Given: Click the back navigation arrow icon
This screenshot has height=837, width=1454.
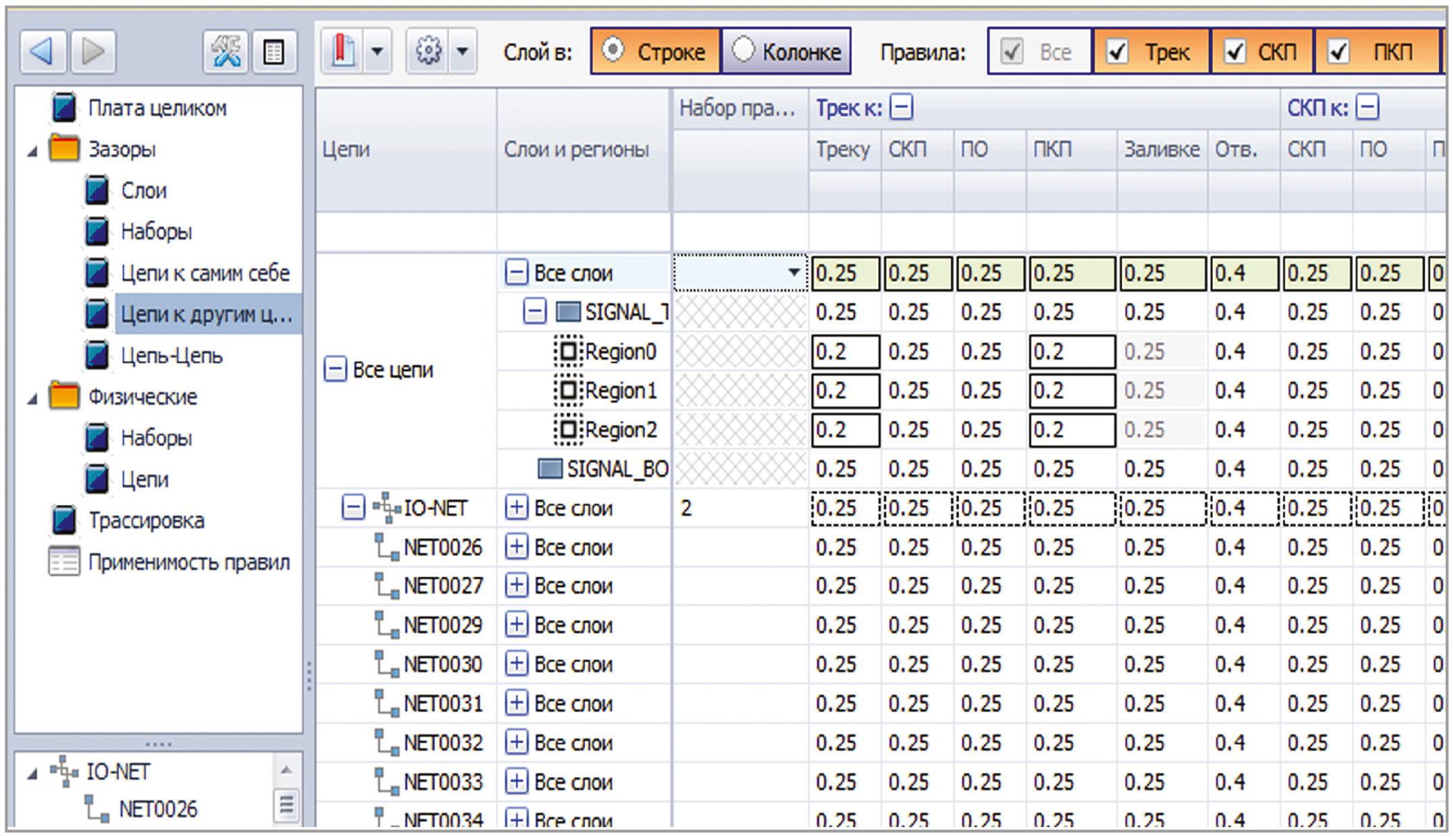Looking at the screenshot, I should tap(43, 51).
